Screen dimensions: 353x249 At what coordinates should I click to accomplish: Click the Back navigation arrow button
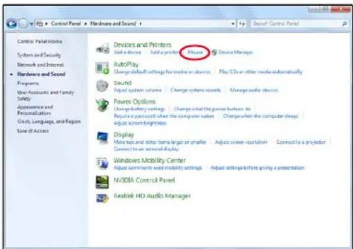pos(12,23)
